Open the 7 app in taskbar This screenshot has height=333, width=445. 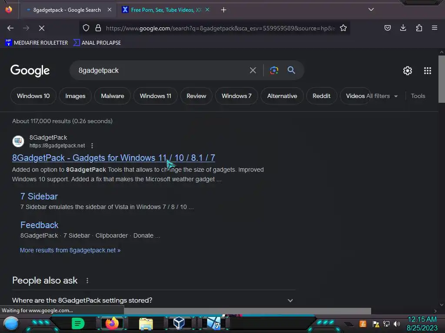click(x=214, y=323)
